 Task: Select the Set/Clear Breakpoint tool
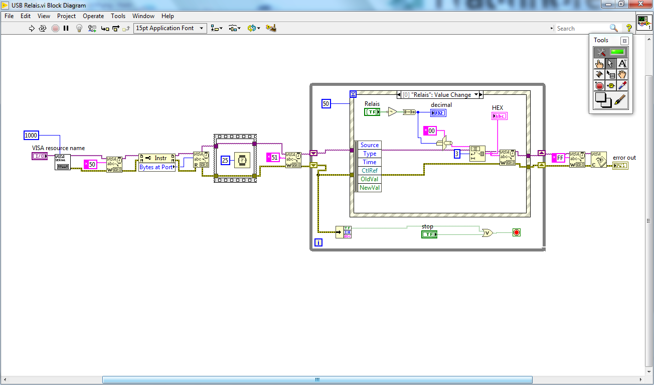[x=599, y=85]
